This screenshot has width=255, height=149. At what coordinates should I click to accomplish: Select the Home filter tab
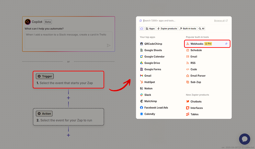click(141, 29)
